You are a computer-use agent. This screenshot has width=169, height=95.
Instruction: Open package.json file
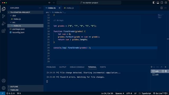pyautogui.click(x=25, y=29)
